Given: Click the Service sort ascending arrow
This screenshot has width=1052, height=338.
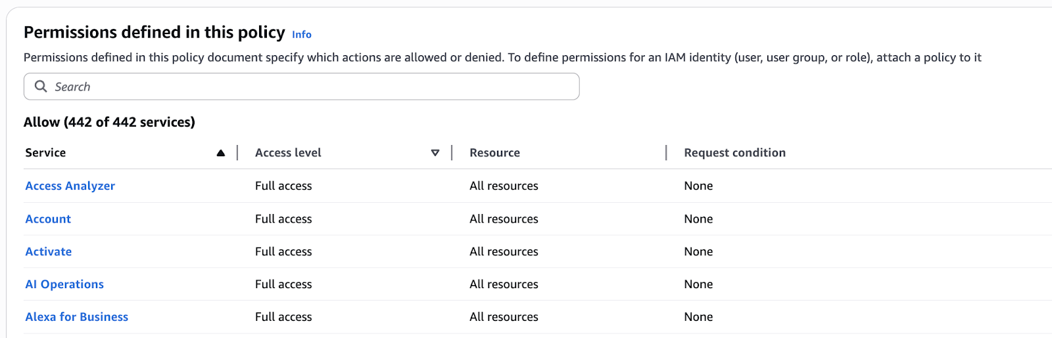Looking at the screenshot, I should [x=221, y=153].
